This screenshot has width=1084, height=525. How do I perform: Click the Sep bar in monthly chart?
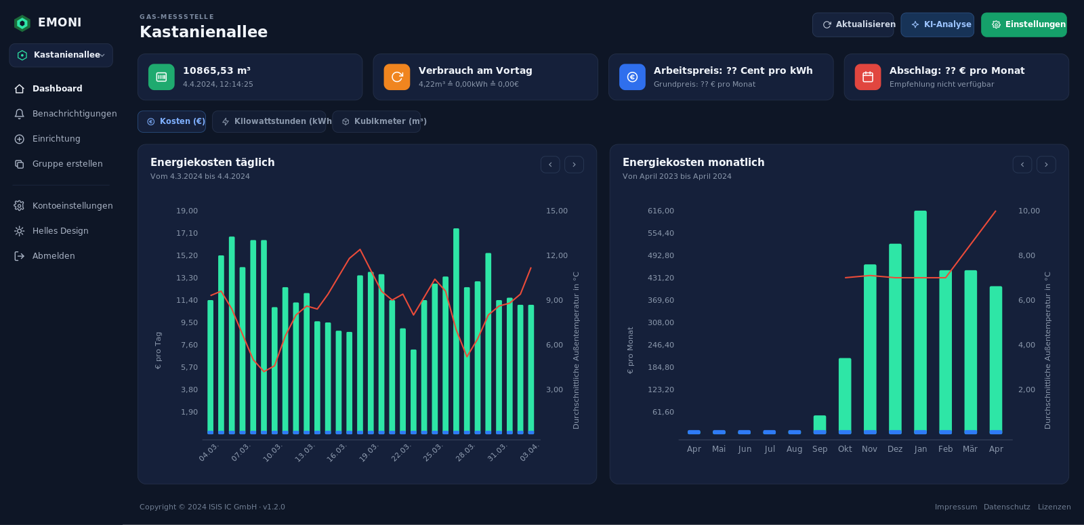pyautogui.click(x=820, y=425)
